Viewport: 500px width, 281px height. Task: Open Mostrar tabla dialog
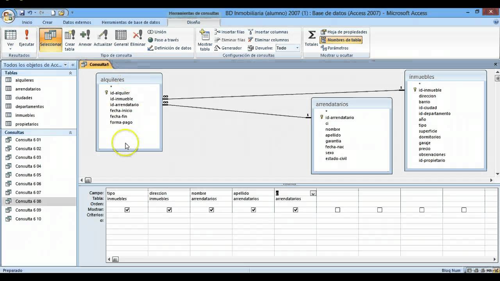tap(205, 41)
